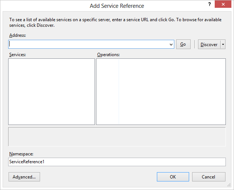234x190 pixels.
Task: Cancel adding the service reference
Action: coord(209,177)
